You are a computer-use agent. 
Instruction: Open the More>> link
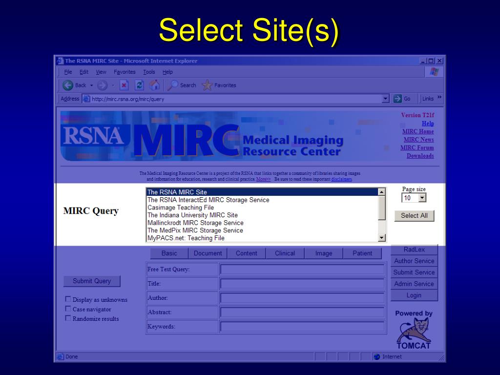[263, 179]
